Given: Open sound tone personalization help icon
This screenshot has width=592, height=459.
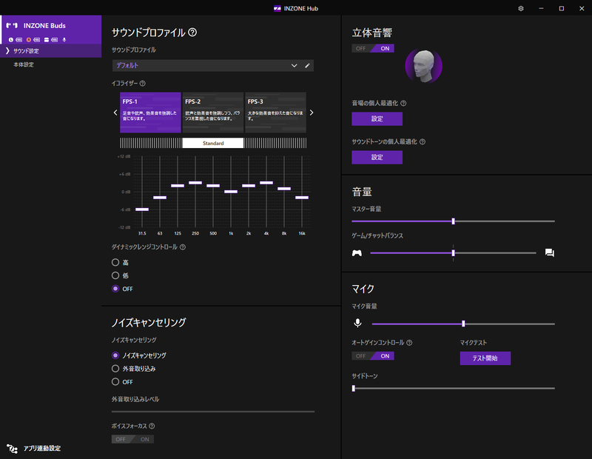Looking at the screenshot, I should point(423,141).
